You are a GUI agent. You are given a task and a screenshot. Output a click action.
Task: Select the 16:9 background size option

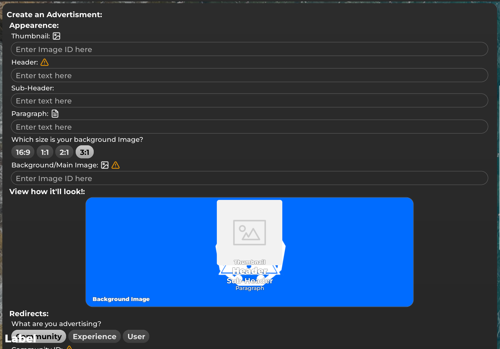pos(23,152)
